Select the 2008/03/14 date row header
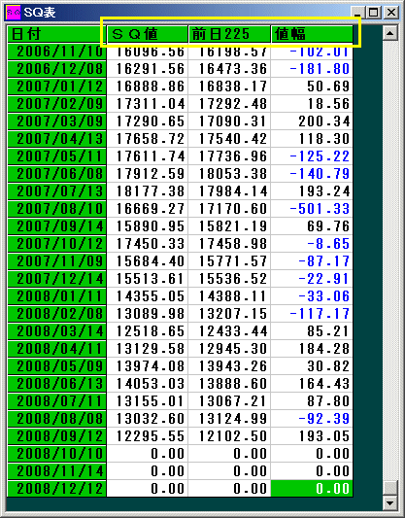The height and width of the screenshot is (518, 405). tap(56, 331)
